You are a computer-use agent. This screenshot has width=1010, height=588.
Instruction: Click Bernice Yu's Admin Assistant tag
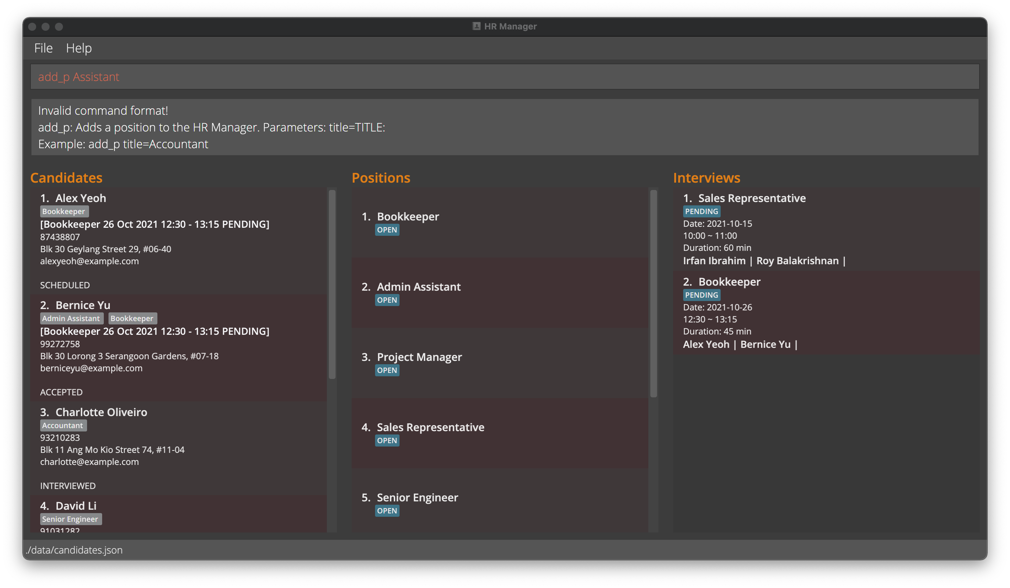[71, 318]
